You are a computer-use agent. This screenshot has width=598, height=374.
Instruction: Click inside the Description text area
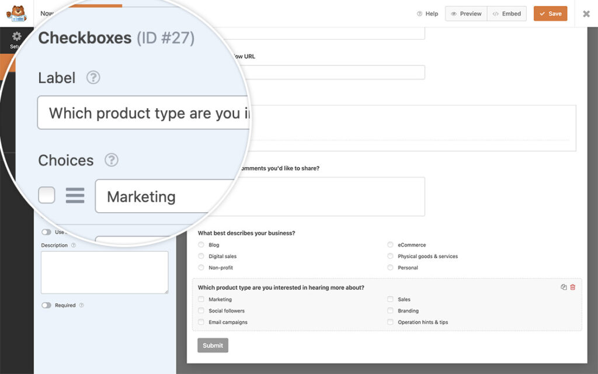pyautogui.click(x=105, y=272)
